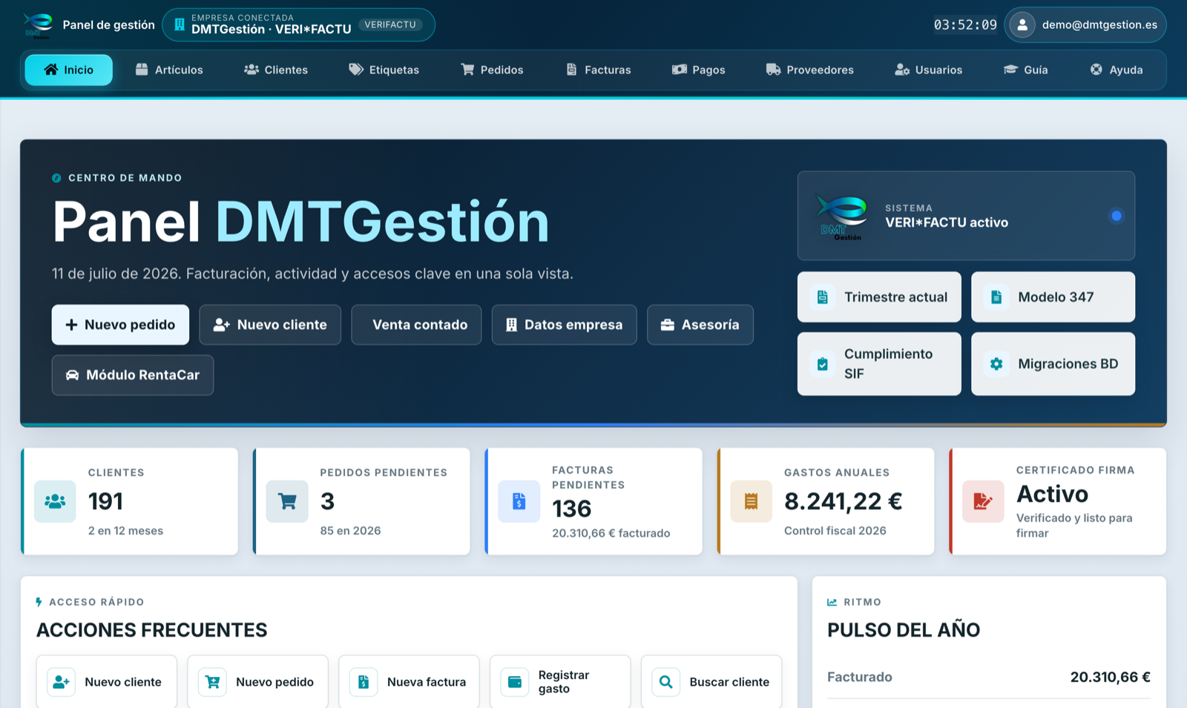This screenshot has height=708, width=1187.
Task: Click the building icon in Empresa conectada badge
Action: pos(179,25)
